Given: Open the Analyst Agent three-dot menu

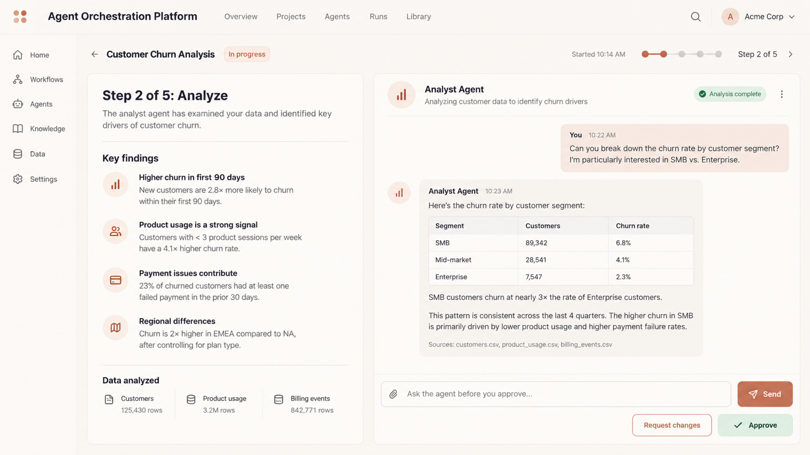Looking at the screenshot, I should [x=782, y=94].
